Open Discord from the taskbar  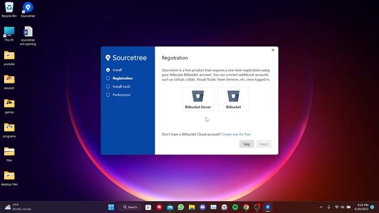[203, 207]
